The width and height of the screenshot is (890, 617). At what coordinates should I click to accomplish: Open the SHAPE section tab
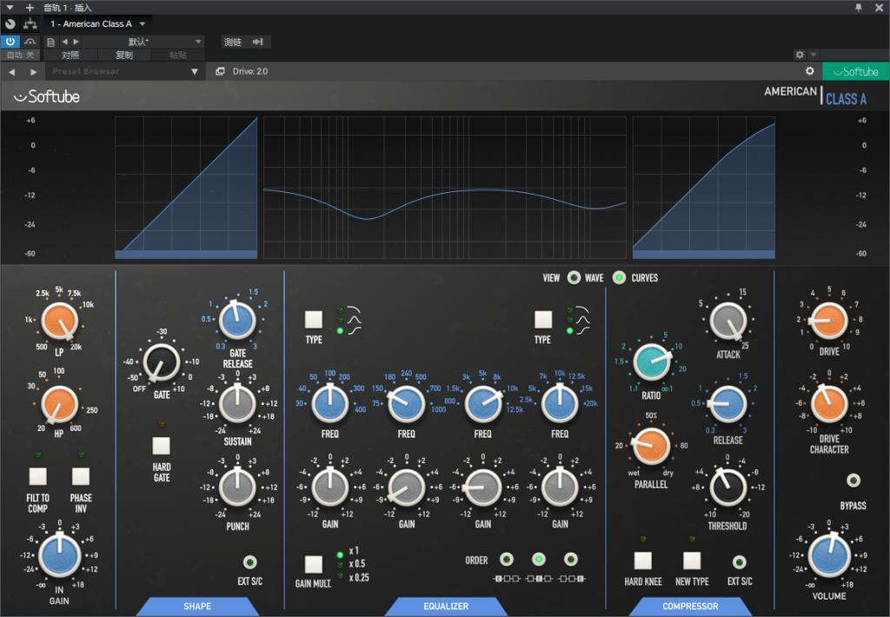(x=197, y=607)
